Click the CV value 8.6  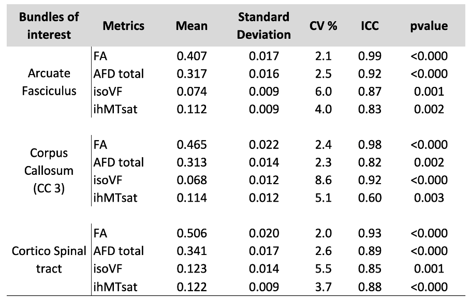[324, 180]
